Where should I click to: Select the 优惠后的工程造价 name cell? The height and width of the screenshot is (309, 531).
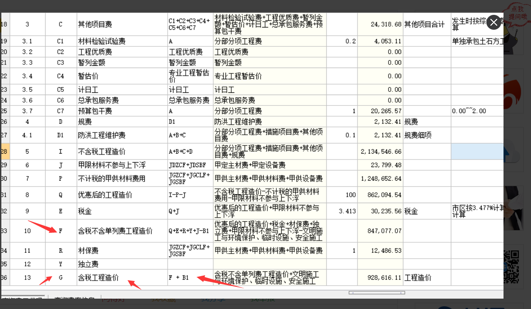tap(122, 195)
